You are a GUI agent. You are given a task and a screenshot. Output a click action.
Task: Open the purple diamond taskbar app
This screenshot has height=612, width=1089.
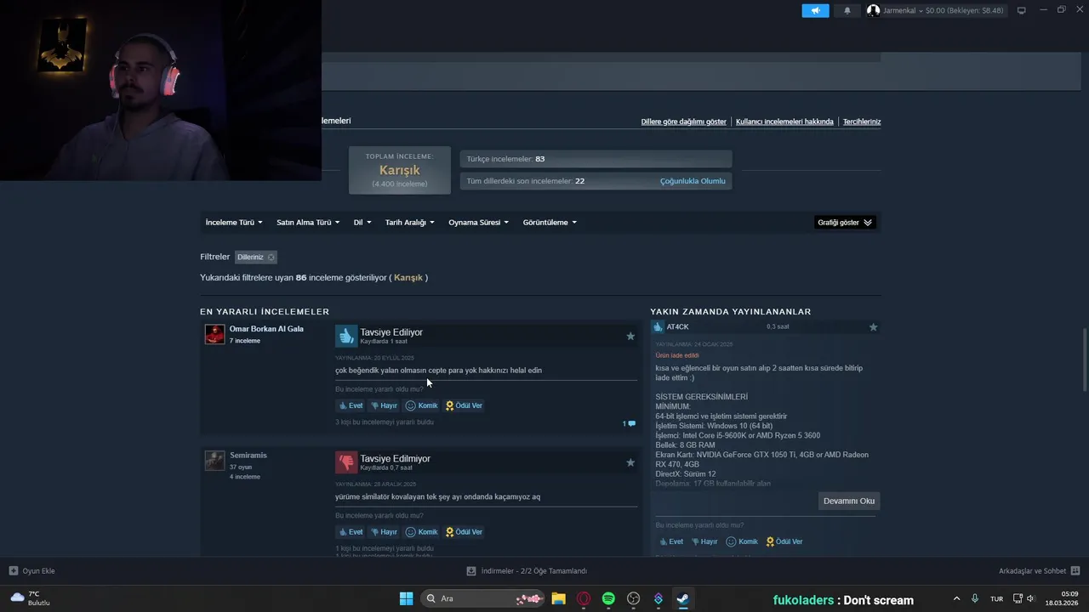click(x=658, y=598)
